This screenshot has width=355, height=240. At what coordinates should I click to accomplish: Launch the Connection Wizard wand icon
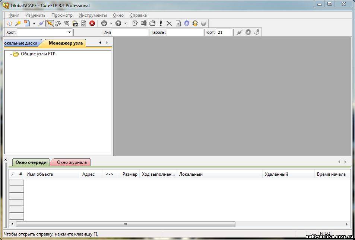[18, 23]
